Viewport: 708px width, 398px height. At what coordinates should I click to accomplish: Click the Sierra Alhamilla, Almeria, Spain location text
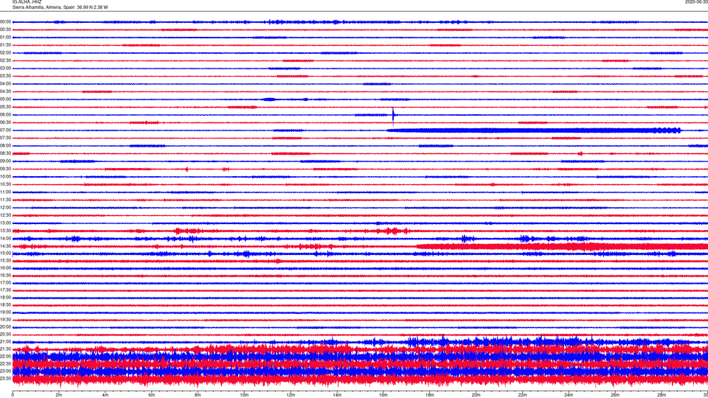click(x=44, y=7)
